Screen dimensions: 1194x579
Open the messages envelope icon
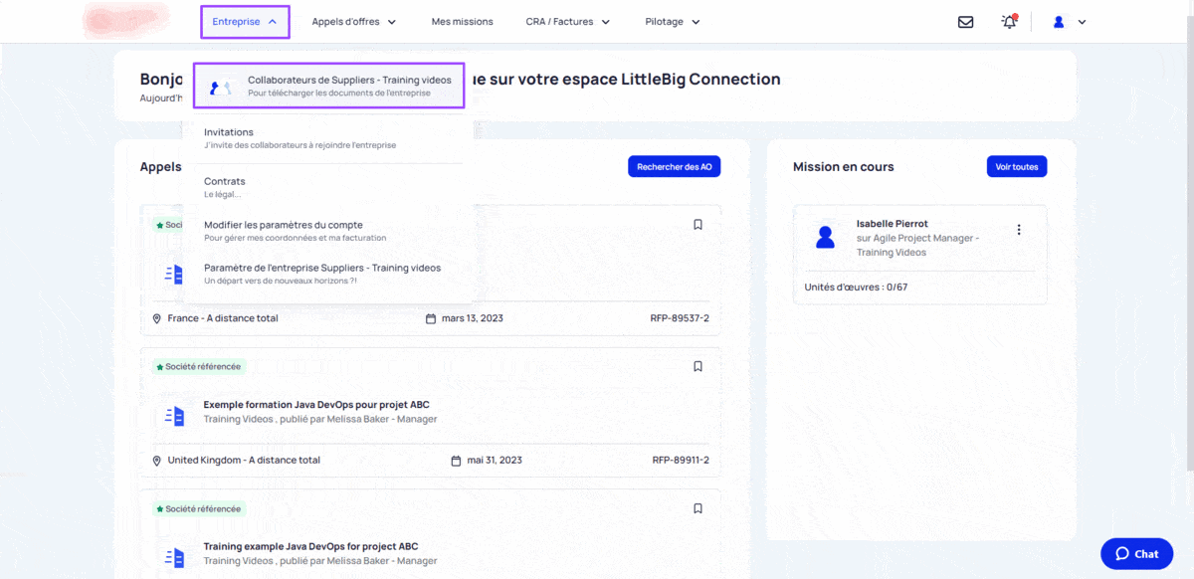click(965, 22)
